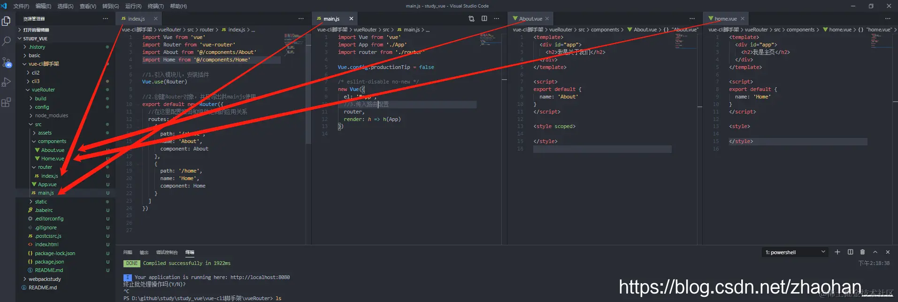898x302 pixels.
Task: Open Explorer panel more actions menu
Action: tap(105, 19)
